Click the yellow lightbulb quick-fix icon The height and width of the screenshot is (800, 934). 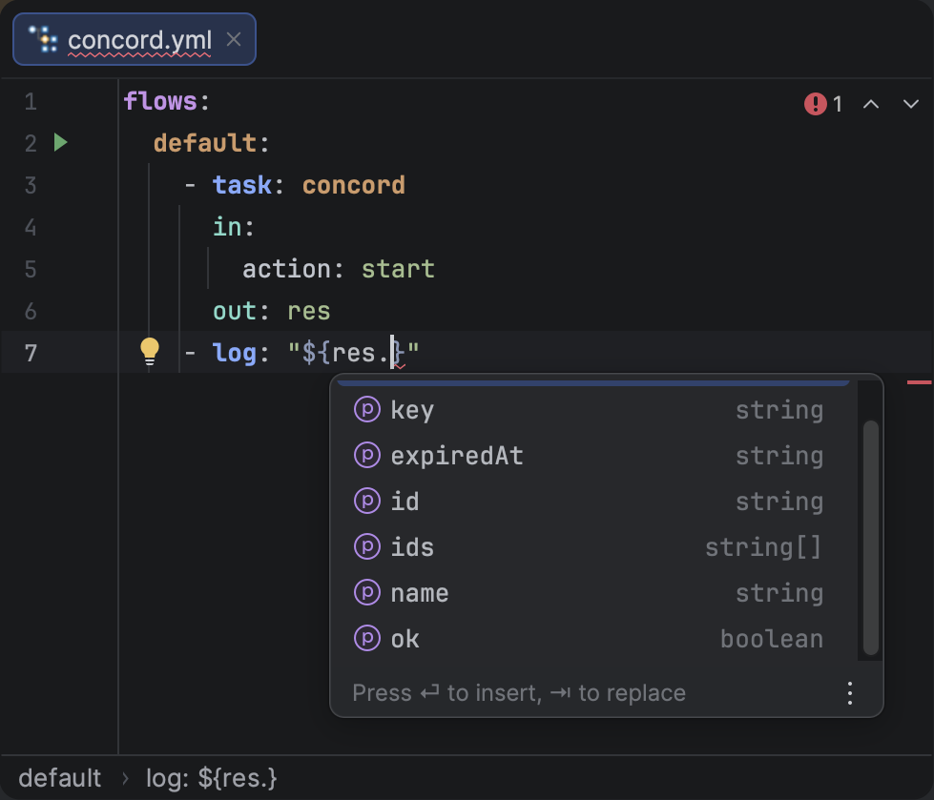point(150,352)
